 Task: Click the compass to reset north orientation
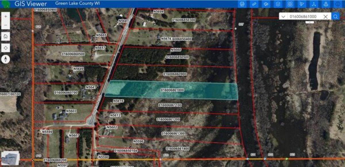click(6, 60)
